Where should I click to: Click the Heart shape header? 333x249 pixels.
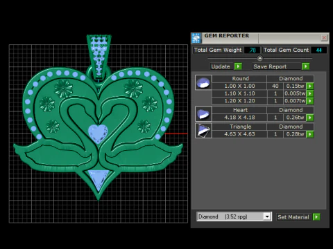click(x=239, y=110)
